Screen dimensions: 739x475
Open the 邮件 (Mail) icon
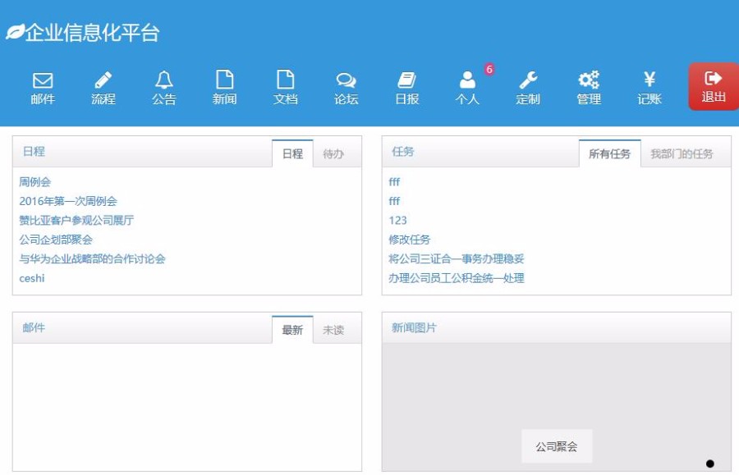click(x=43, y=87)
